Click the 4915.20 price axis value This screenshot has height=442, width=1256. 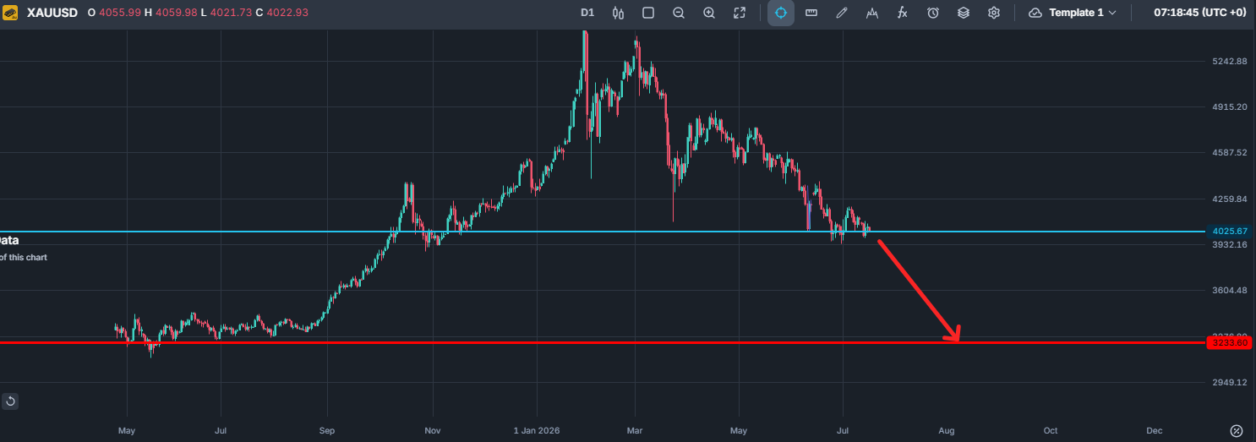pyautogui.click(x=1230, y=107)
